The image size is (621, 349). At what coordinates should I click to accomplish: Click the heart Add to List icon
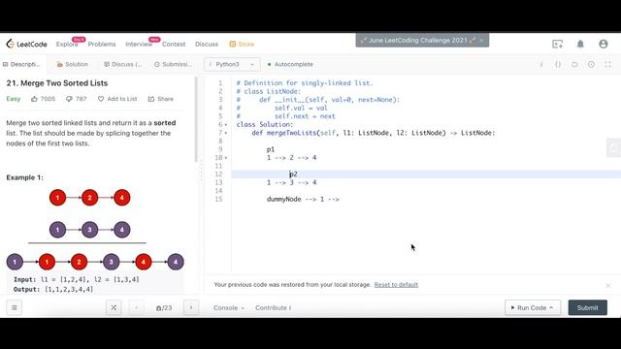tap(101, 99)
